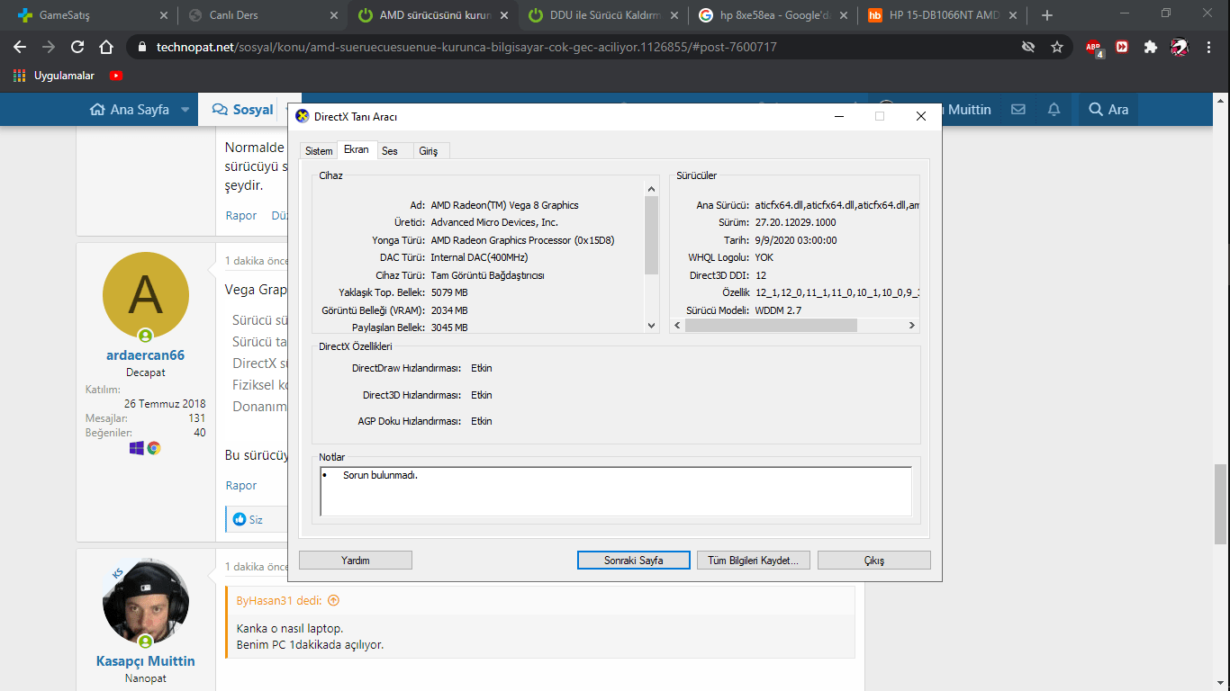Click the Windows badge icon under ardaercan66

[137, 448]
